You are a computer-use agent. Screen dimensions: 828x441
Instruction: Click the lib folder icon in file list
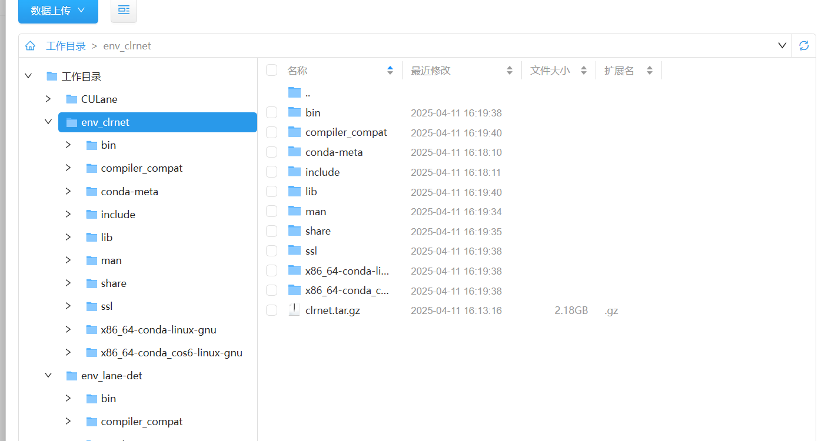(294, 191)
